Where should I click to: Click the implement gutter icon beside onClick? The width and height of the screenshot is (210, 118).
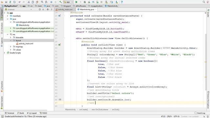(x=59, y=45)
